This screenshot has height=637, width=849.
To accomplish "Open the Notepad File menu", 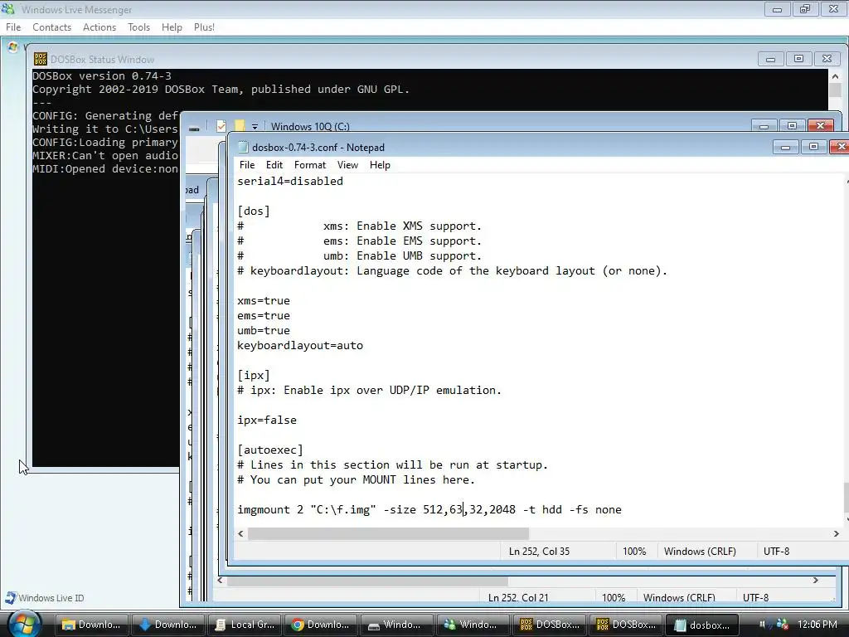I will tap(247, 165).
